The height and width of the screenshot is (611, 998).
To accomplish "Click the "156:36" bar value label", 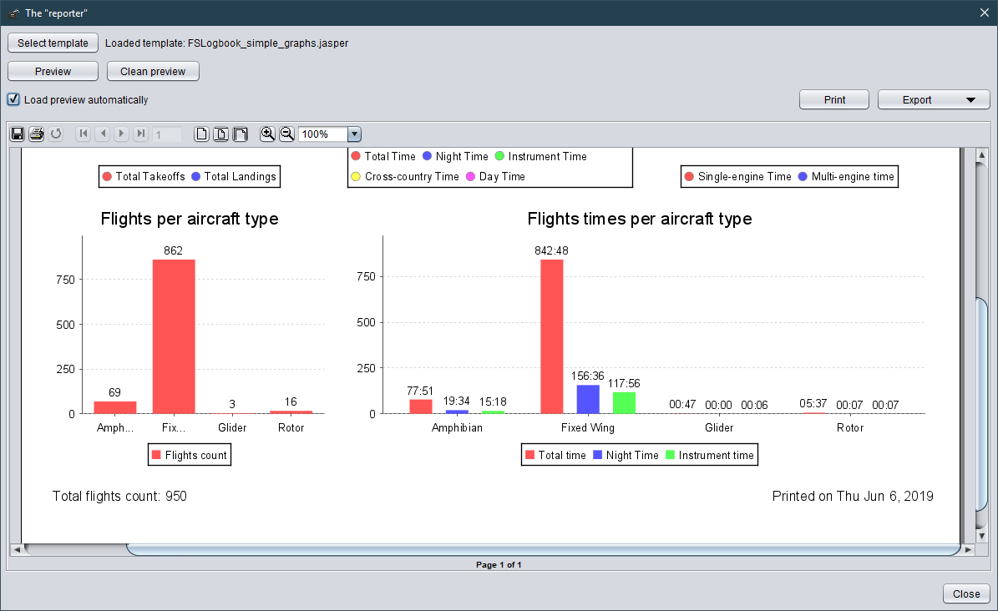I will click(587, 376).
